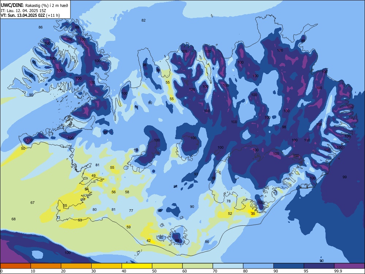Click the 'IT: Lau. 12. 04. 2025 15Z' line
Viewport: 365px width, 274px height.
click(x=23, y=11)
